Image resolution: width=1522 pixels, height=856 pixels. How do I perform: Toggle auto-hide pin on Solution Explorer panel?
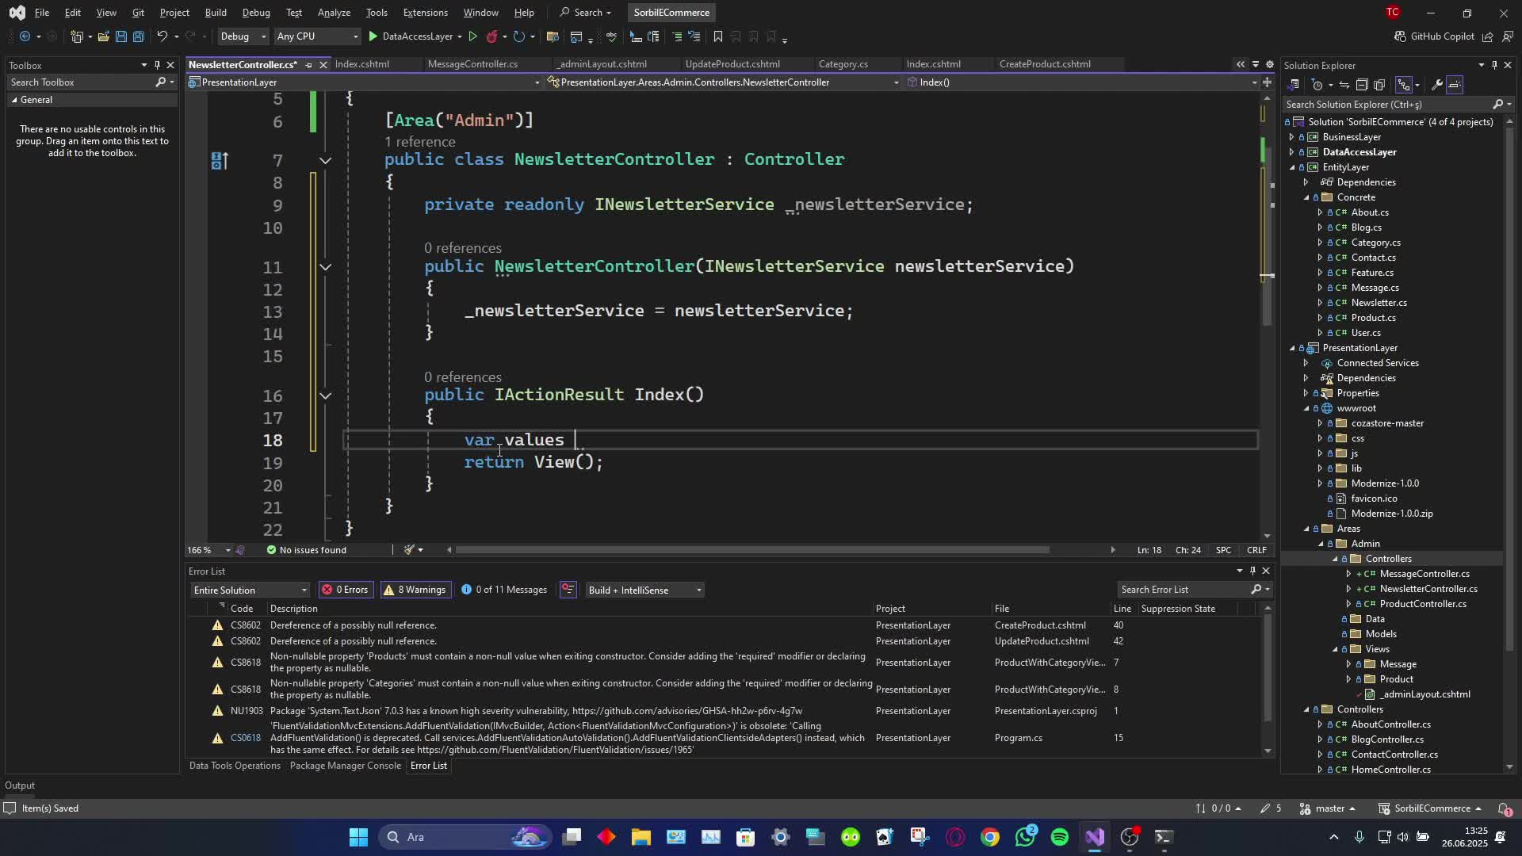(x=1494, y=65)
